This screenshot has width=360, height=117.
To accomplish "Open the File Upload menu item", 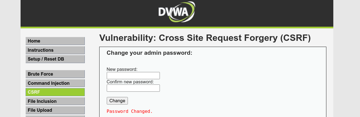I will (x=55, y=110).
